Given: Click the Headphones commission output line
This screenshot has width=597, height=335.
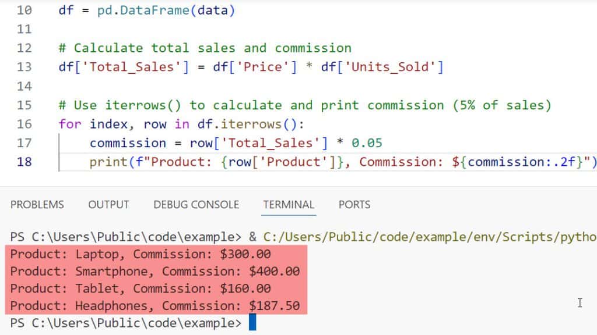Looking at the screenshot, I should (x=159, y=305).
